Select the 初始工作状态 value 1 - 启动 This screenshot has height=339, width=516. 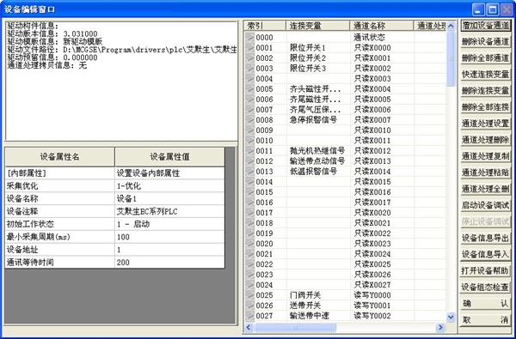pos(169,224)
